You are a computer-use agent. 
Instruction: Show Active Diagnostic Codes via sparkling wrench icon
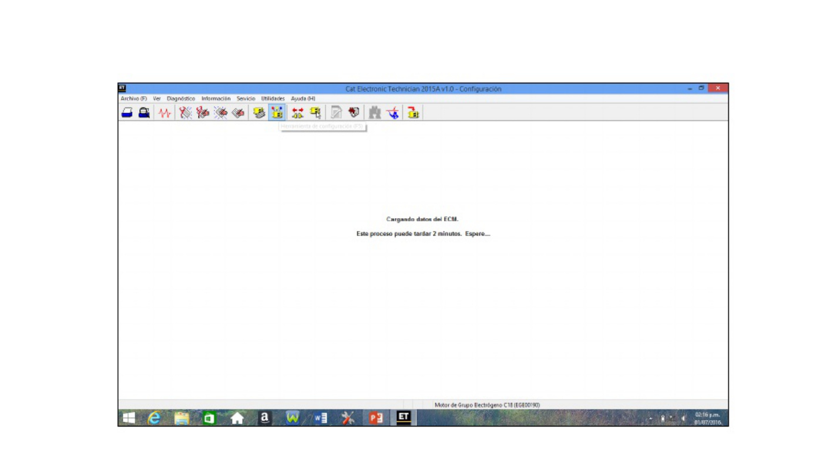click(186, 113)
